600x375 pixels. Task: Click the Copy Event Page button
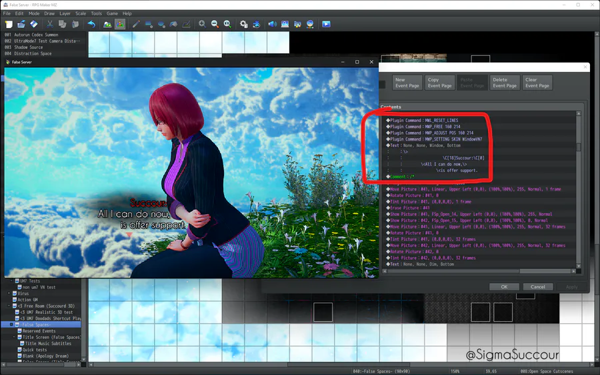(440, 83)
